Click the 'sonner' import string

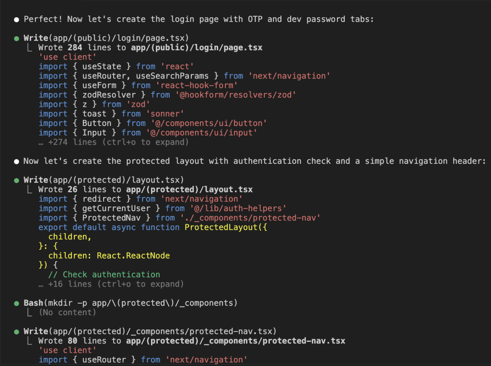tap(167, 114)
